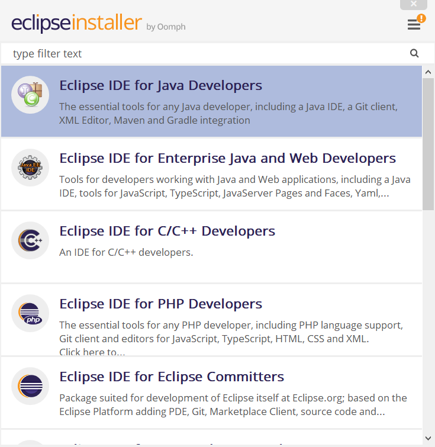
Task: Select Eclipse IDE for Enterprise Java and Web Developers
Action: click(227, 158)
